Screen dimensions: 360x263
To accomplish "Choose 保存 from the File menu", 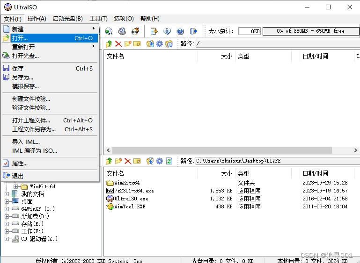I will pos(50,69).
